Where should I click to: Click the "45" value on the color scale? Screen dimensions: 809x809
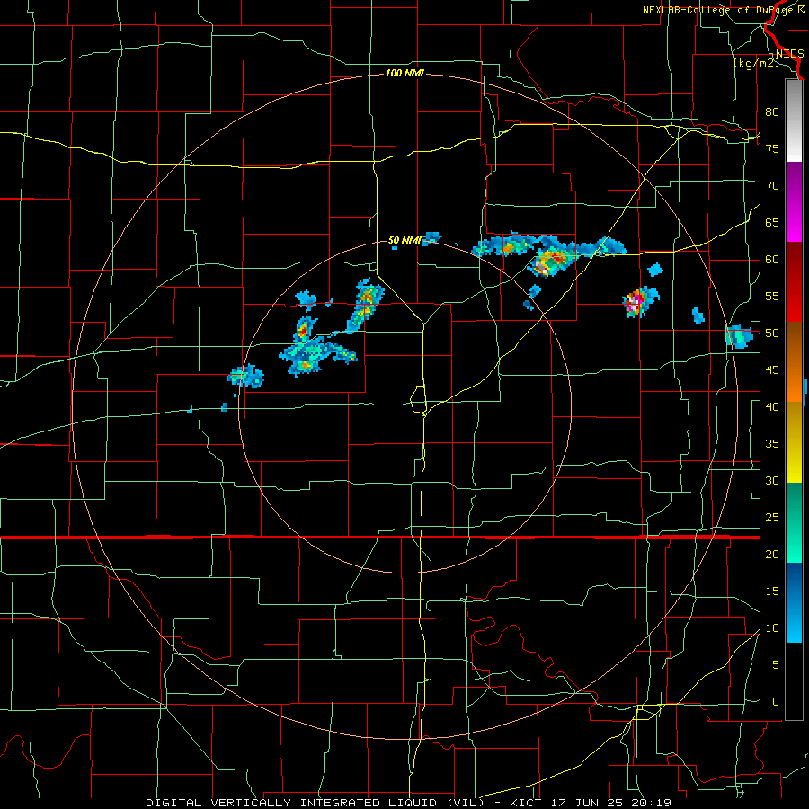[772, 370]
